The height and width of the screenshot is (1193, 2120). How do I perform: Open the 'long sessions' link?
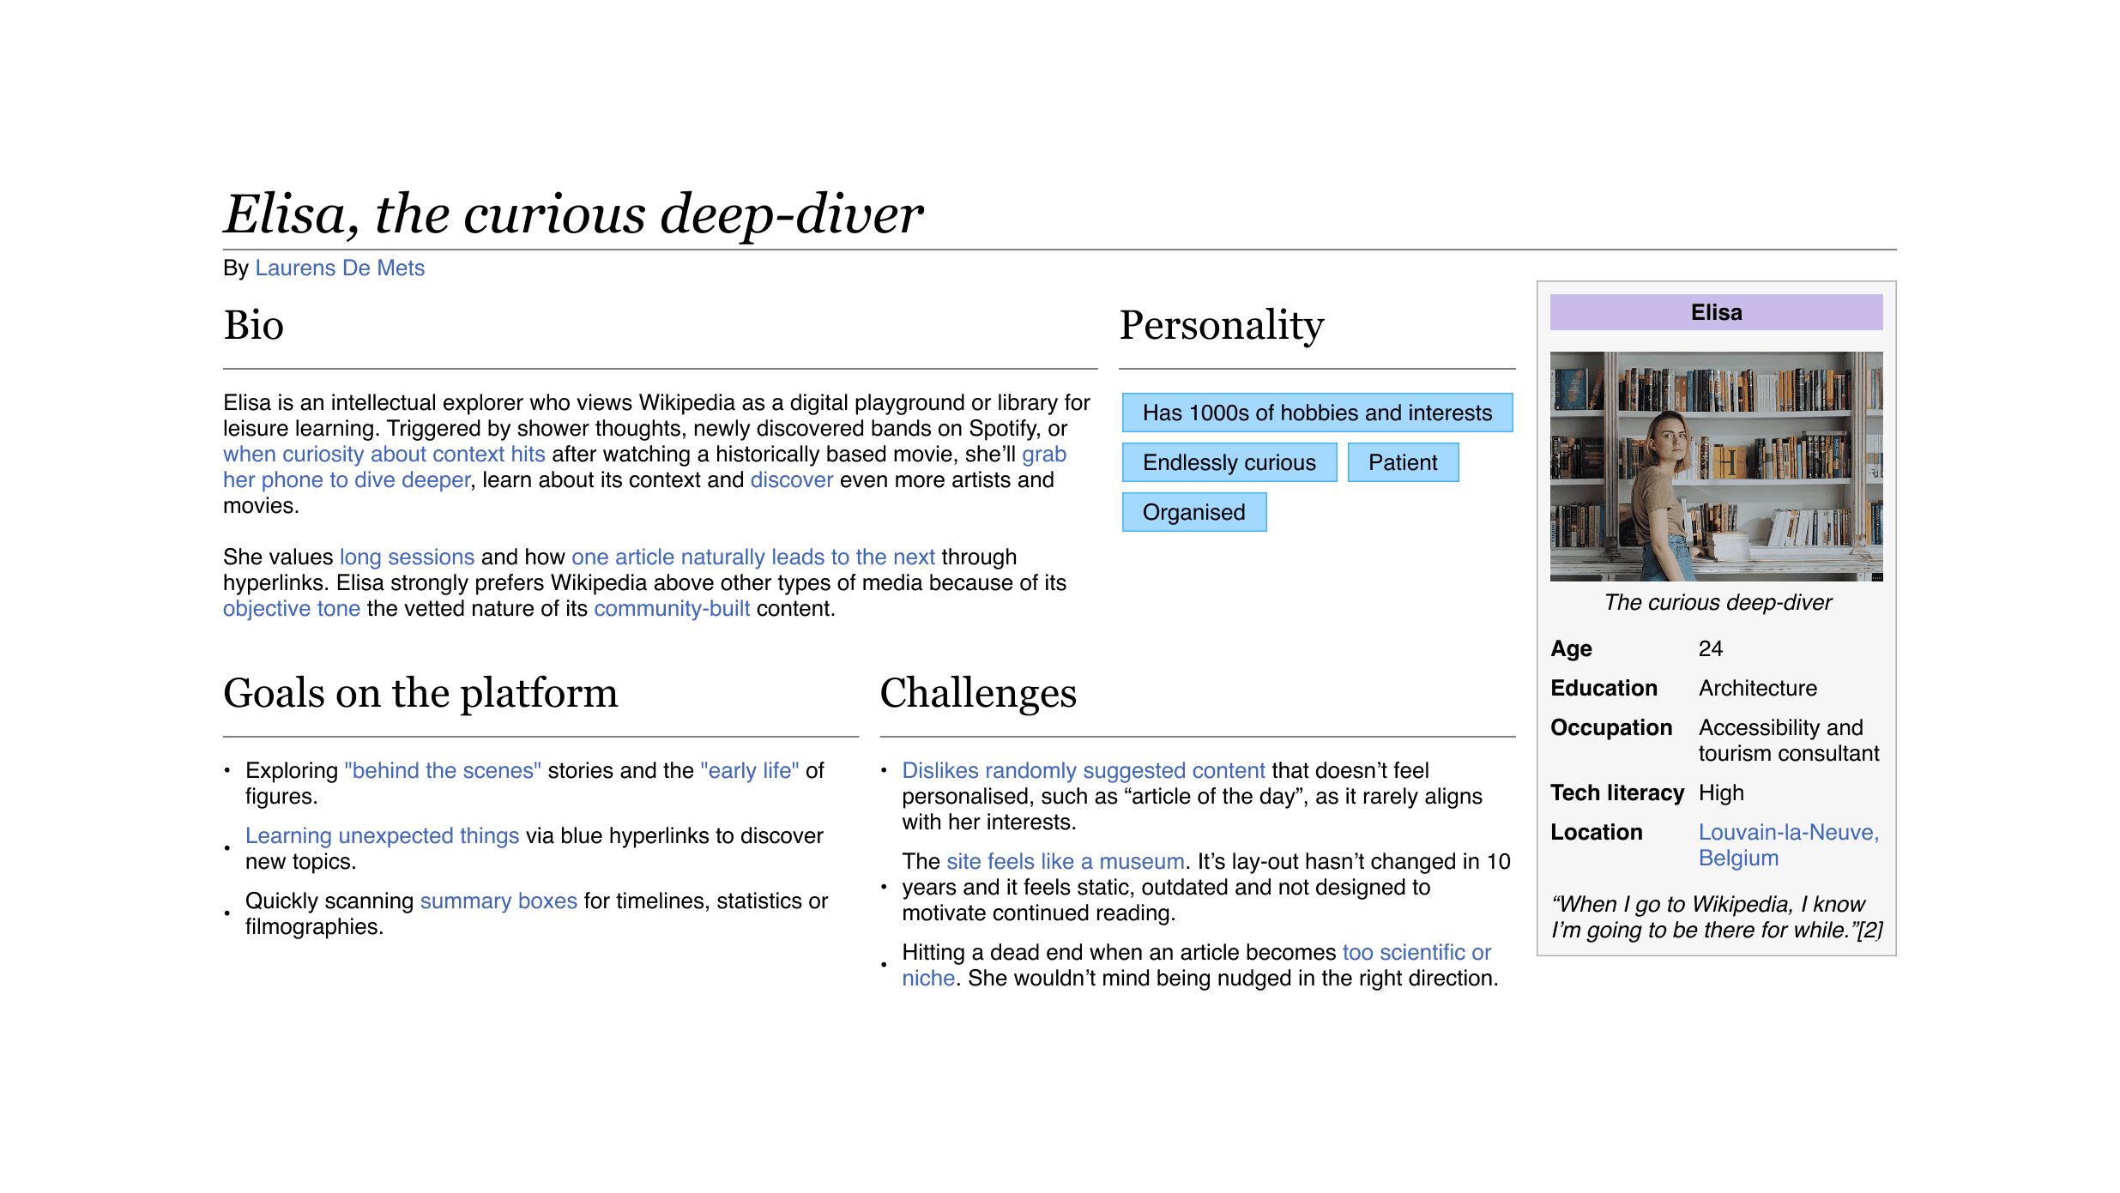407,557
